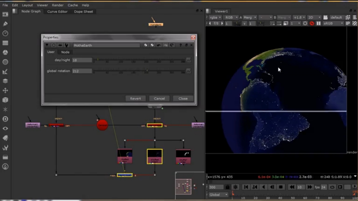Open the Channel nodes stacked-bars icon
Screen dimensions: 358x201
[5, 43]
